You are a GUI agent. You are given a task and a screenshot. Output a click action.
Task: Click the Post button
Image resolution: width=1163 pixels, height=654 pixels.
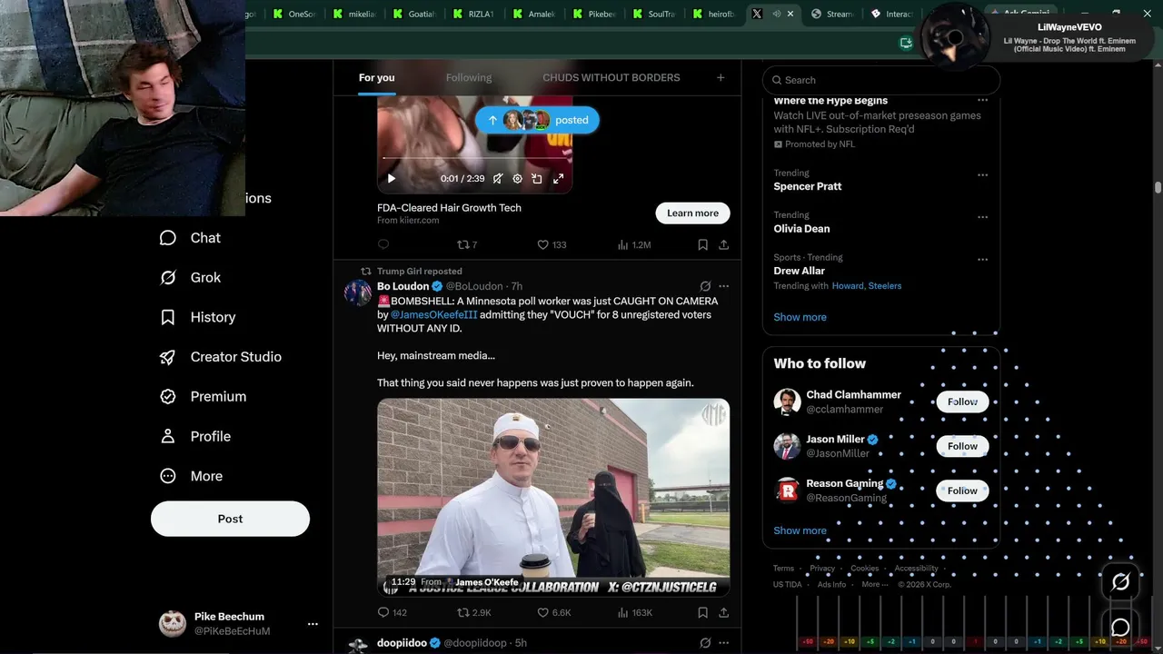coord(230,519)
